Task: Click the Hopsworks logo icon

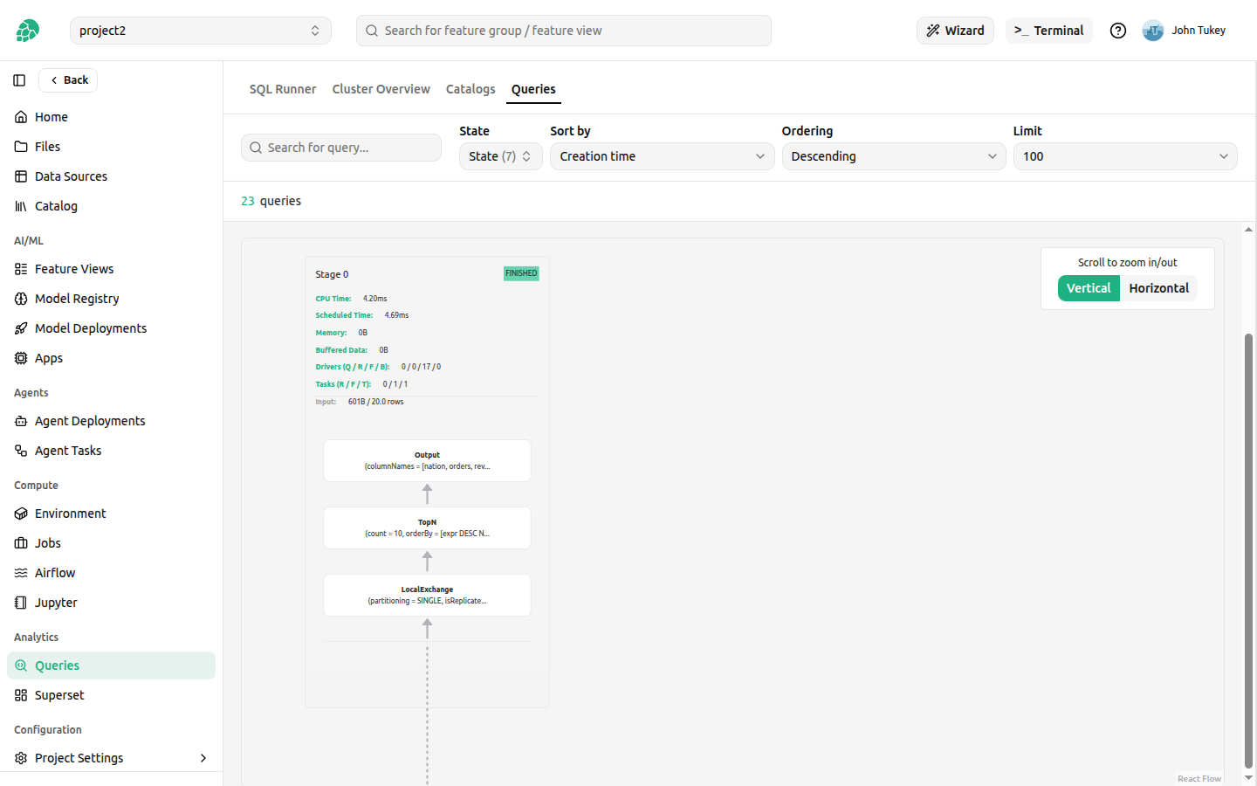Action: [28, 31]
